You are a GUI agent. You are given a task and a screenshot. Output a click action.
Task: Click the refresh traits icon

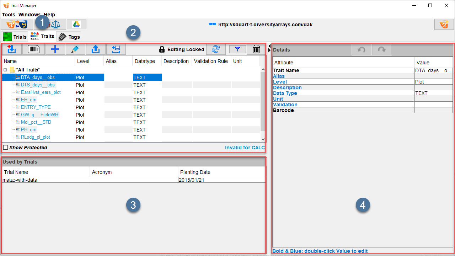click(x=215, y=49)
